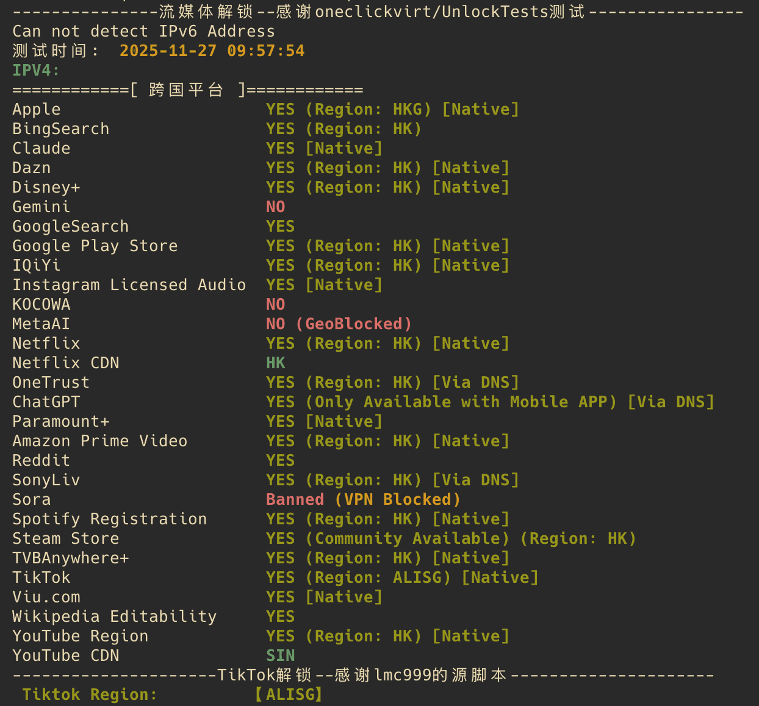Click the oneclickvirt/UnlockTests text in the header
759x706 pixels.
point(431,12)
